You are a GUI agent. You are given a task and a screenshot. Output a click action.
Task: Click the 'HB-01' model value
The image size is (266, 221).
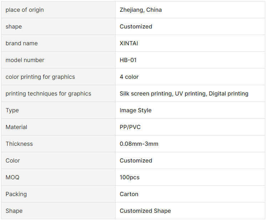tap(128, 60)
